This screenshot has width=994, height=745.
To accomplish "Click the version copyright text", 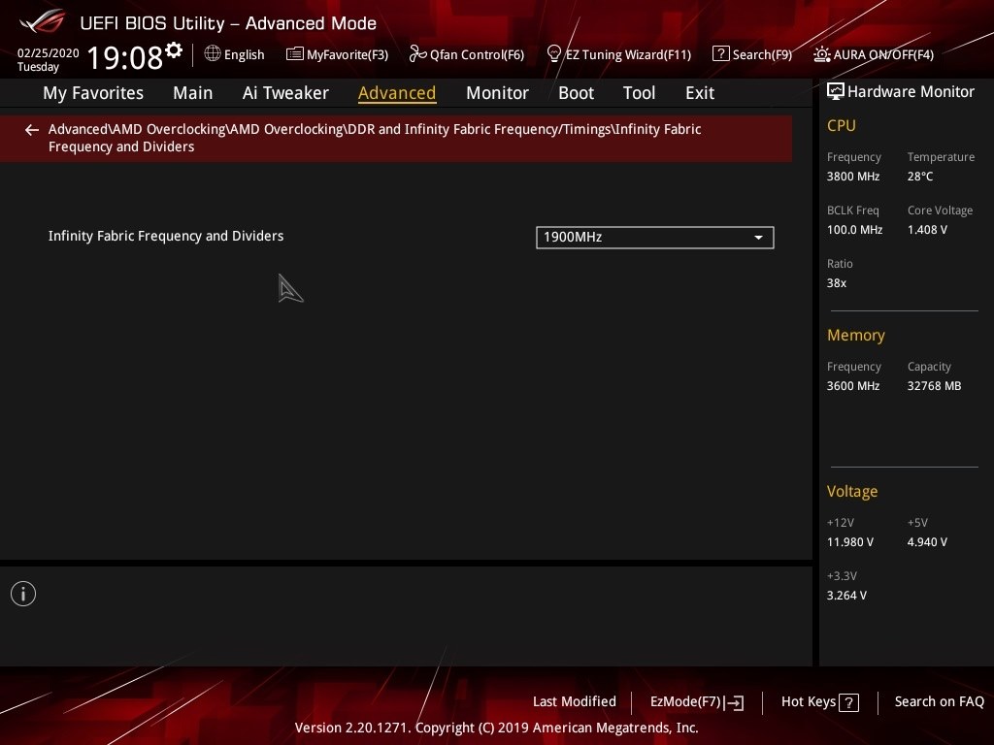I will point(496,728).
